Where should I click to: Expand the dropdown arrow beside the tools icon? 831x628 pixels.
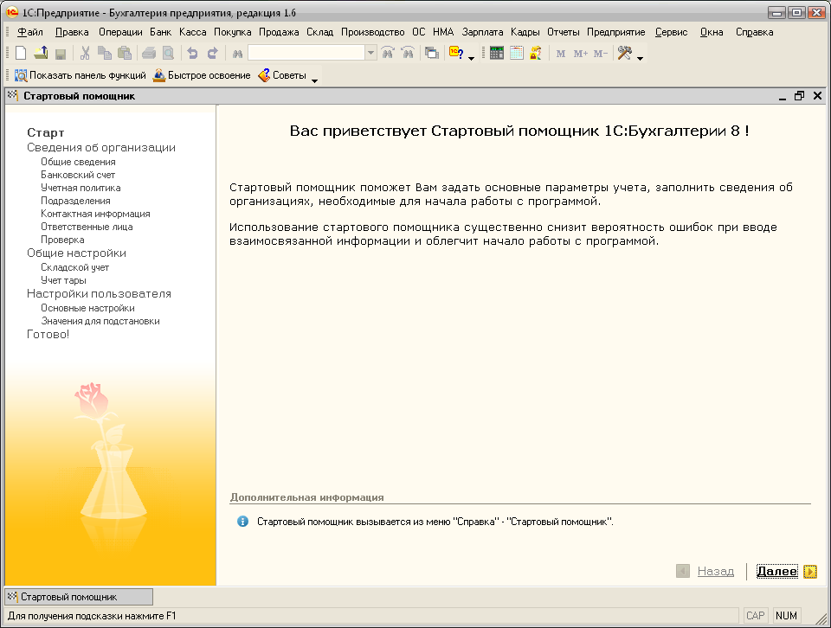point(640,57)
